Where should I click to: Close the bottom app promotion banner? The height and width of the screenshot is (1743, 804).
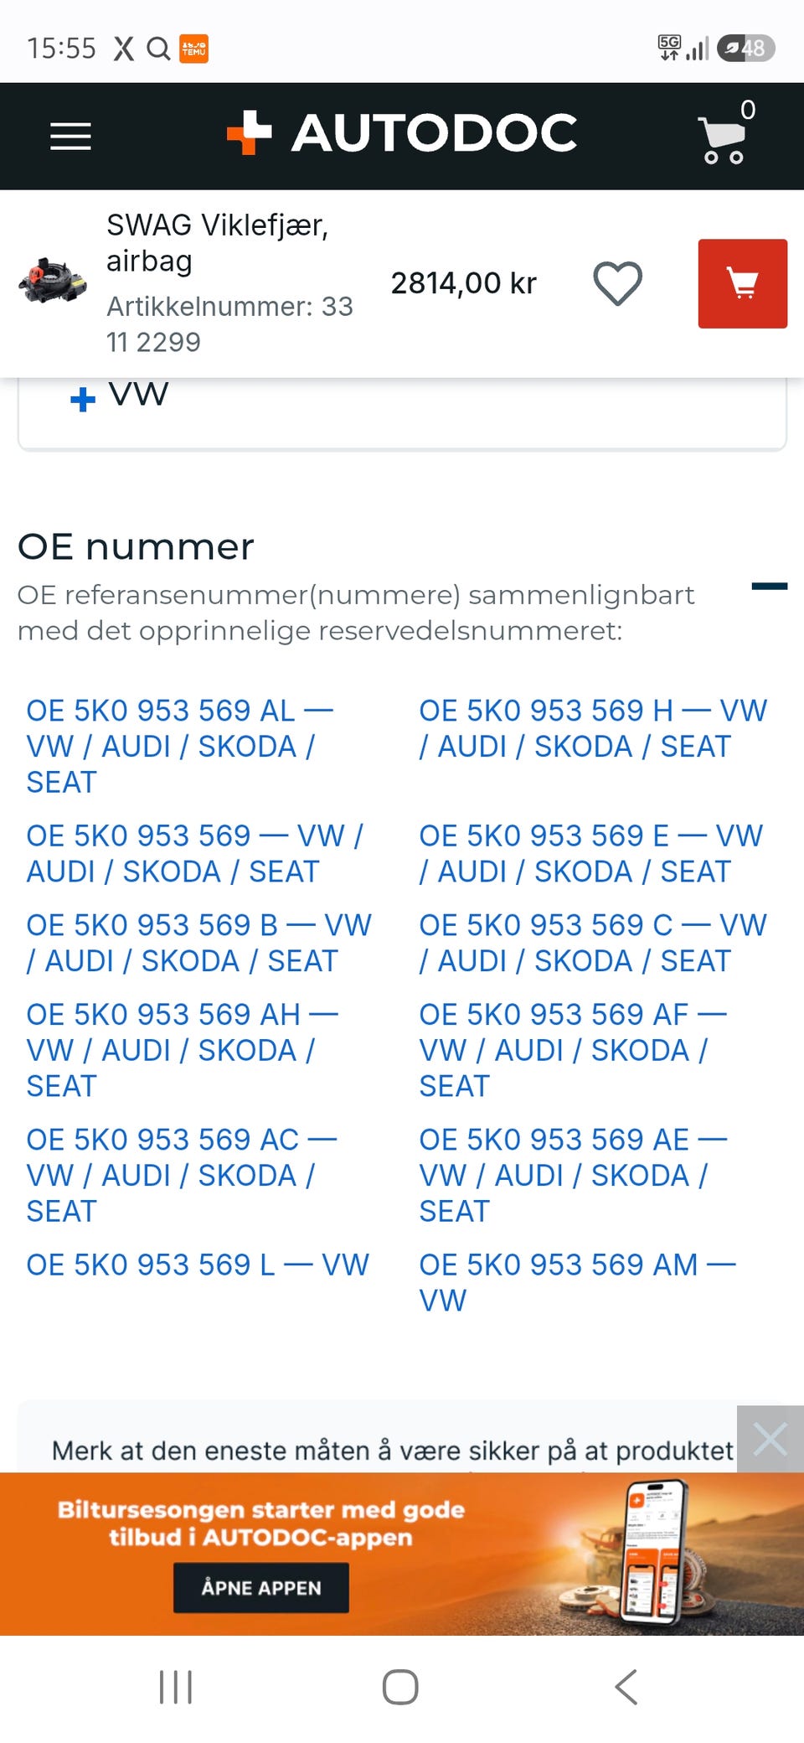point(770,1439)
